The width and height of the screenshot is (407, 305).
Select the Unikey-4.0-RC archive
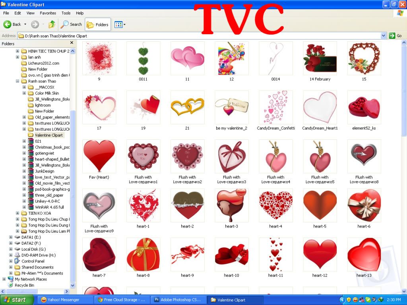[x=47, y=201]
